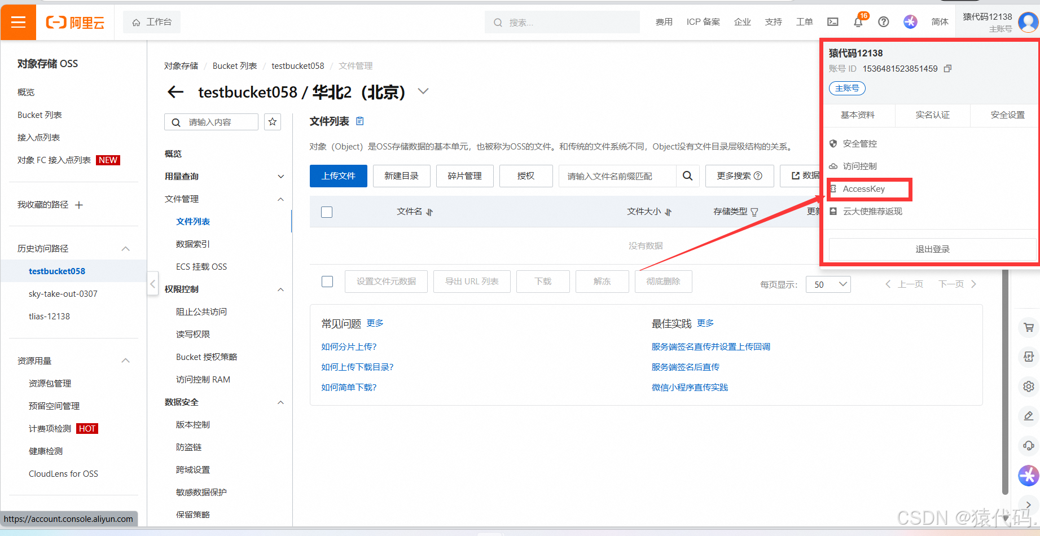1040x536 pixels.
Task: Open the AI assistant icon in top bar
Action: [910, 22]
